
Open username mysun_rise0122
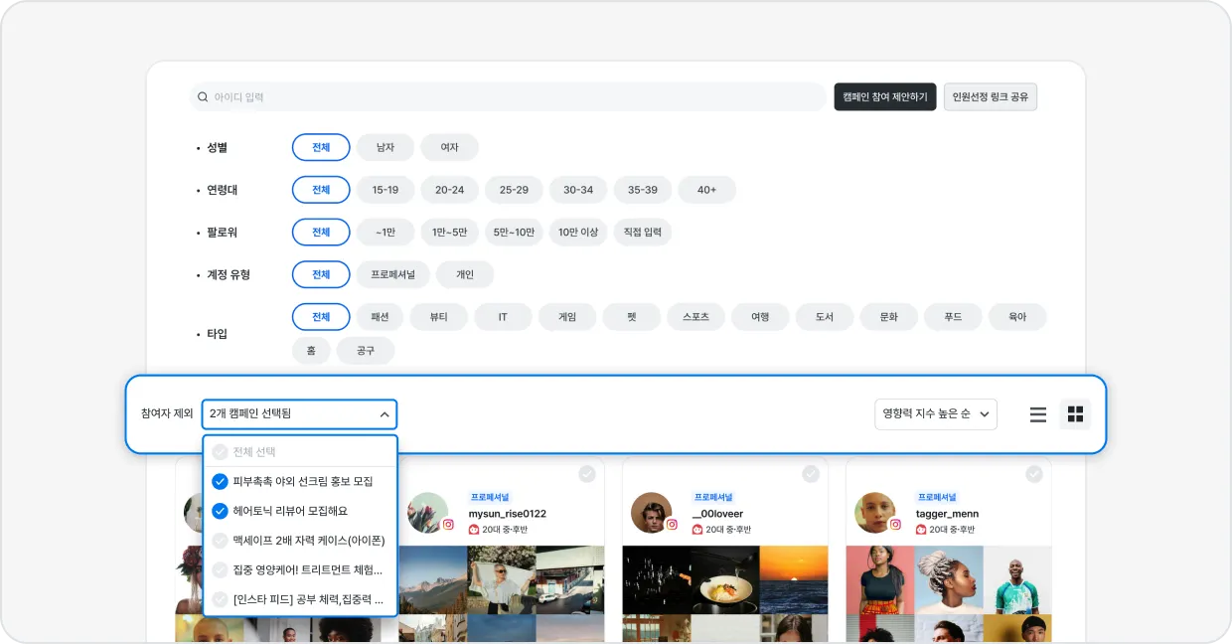click(508, 514)
